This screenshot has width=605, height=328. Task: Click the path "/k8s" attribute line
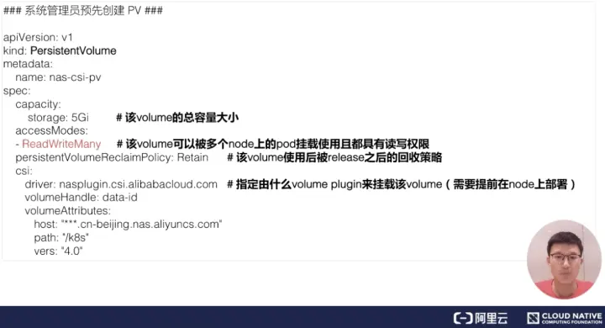pyautogui.click(x=61, y=238)
